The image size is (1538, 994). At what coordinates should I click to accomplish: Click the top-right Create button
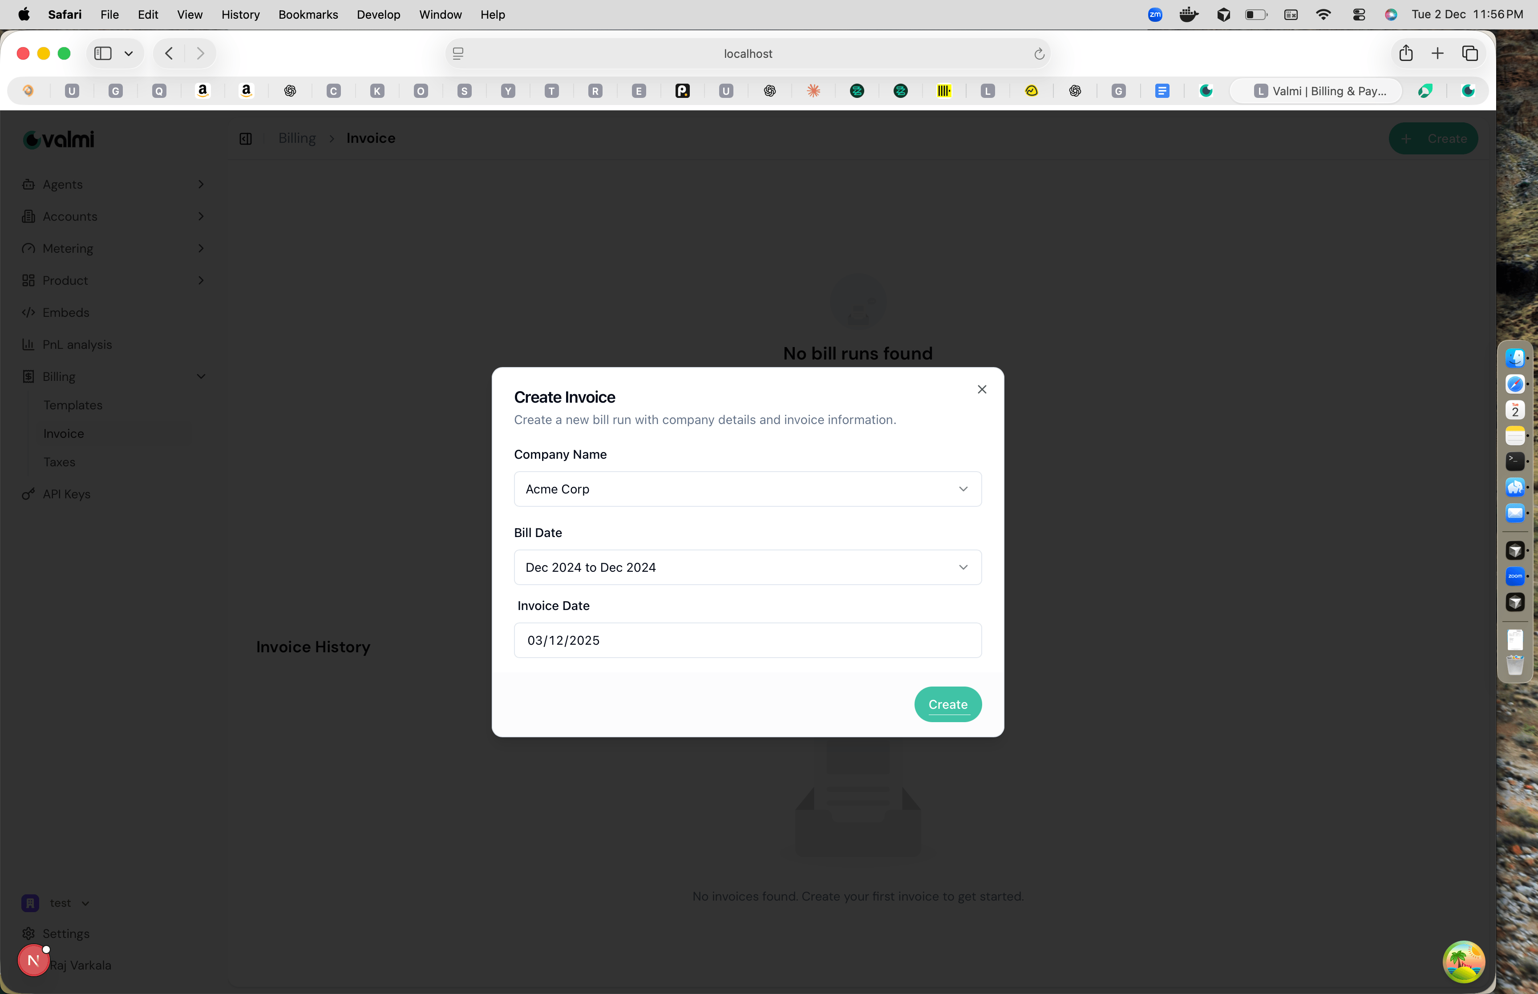(x=1433, y=138)
